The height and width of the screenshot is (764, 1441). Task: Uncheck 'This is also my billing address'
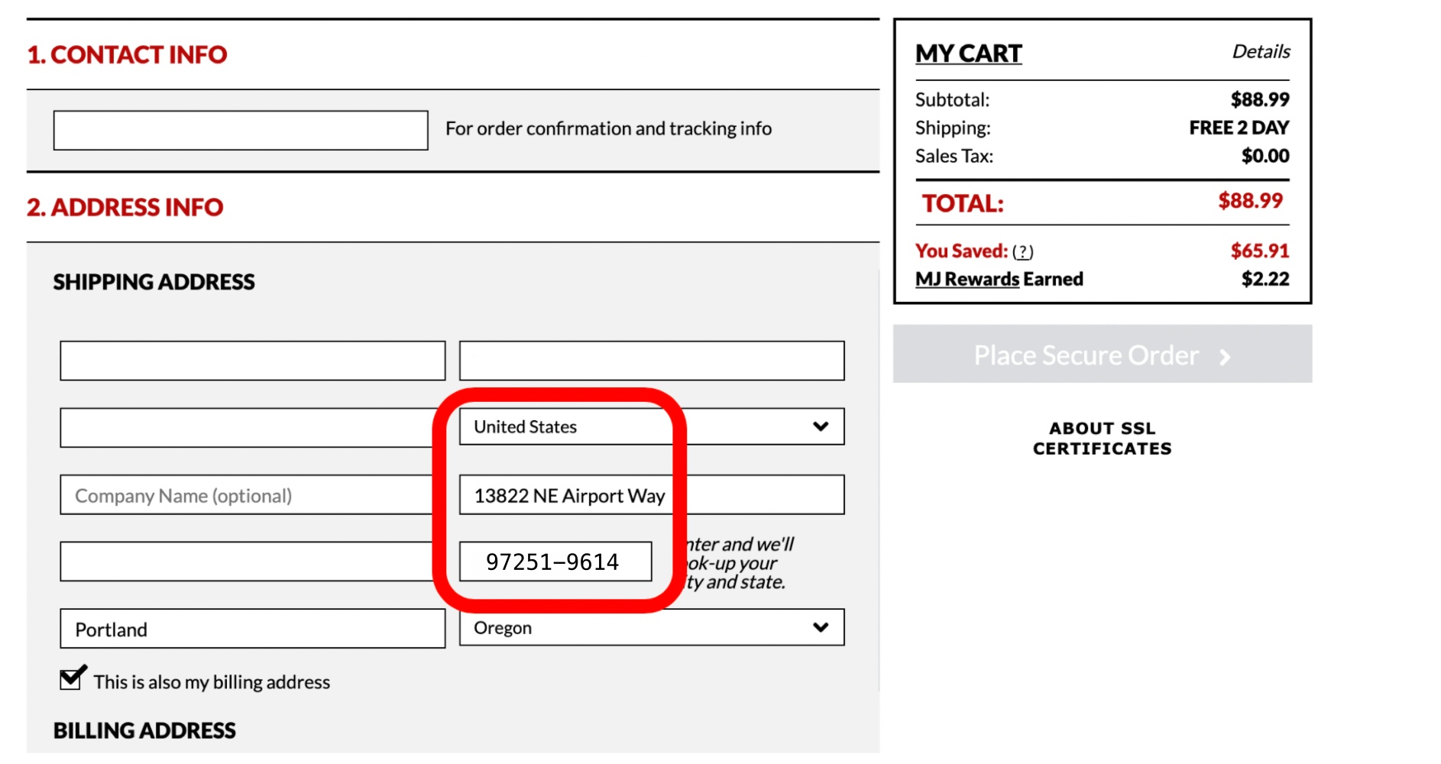click(x=71, y=678)
